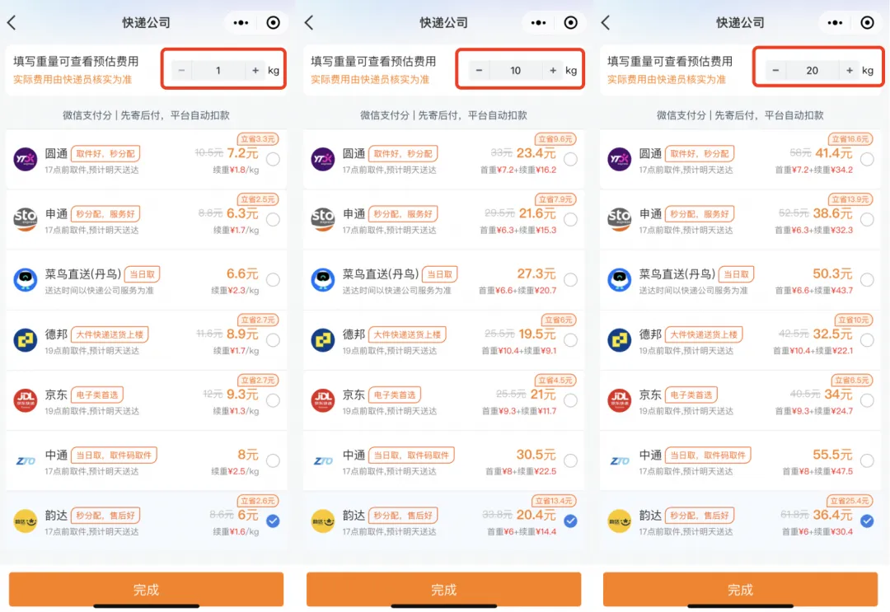Screen dimensions: 890x612
Task: Click the 菜鸟直送 logo in the 20 kg panel
Action: (x=619, y=279)
